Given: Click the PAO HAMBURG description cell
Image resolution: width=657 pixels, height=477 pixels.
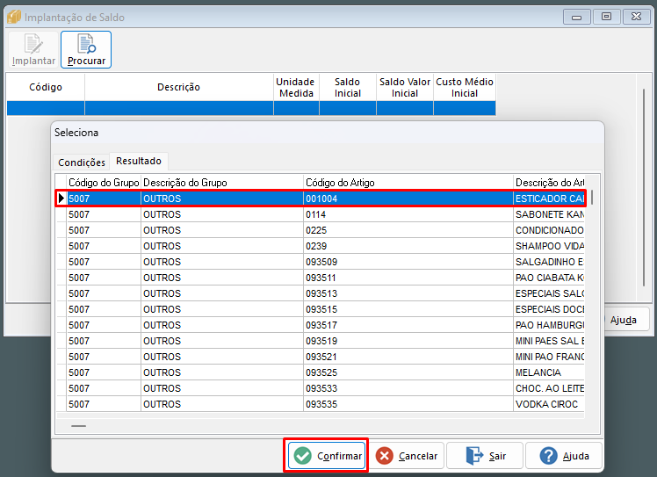Looking at the screenshot, I should click(x=549, y=325).
